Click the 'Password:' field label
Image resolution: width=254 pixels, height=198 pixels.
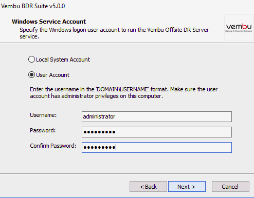43,130
